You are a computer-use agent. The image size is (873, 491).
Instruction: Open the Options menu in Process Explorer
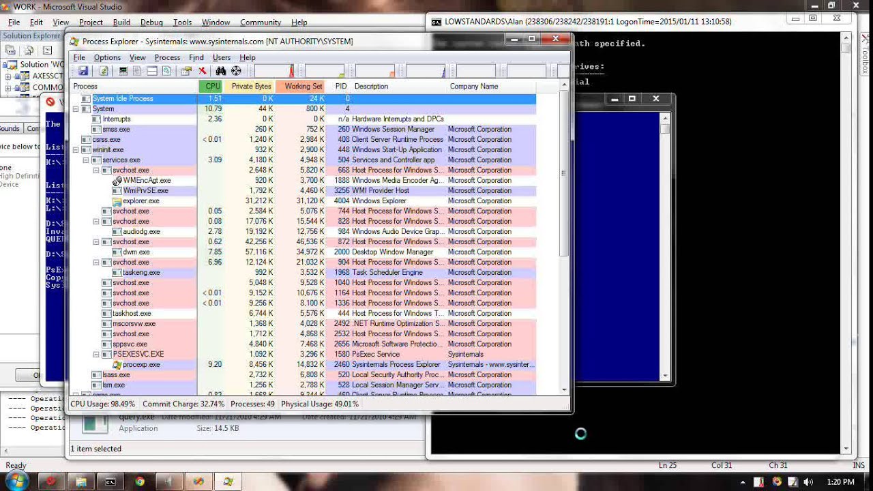pyautogui.click(x=107, y=57)
